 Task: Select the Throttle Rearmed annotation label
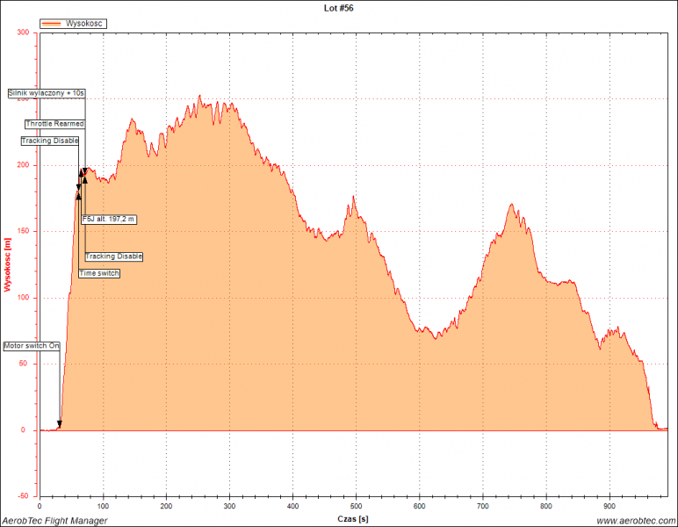coord(54,124)
